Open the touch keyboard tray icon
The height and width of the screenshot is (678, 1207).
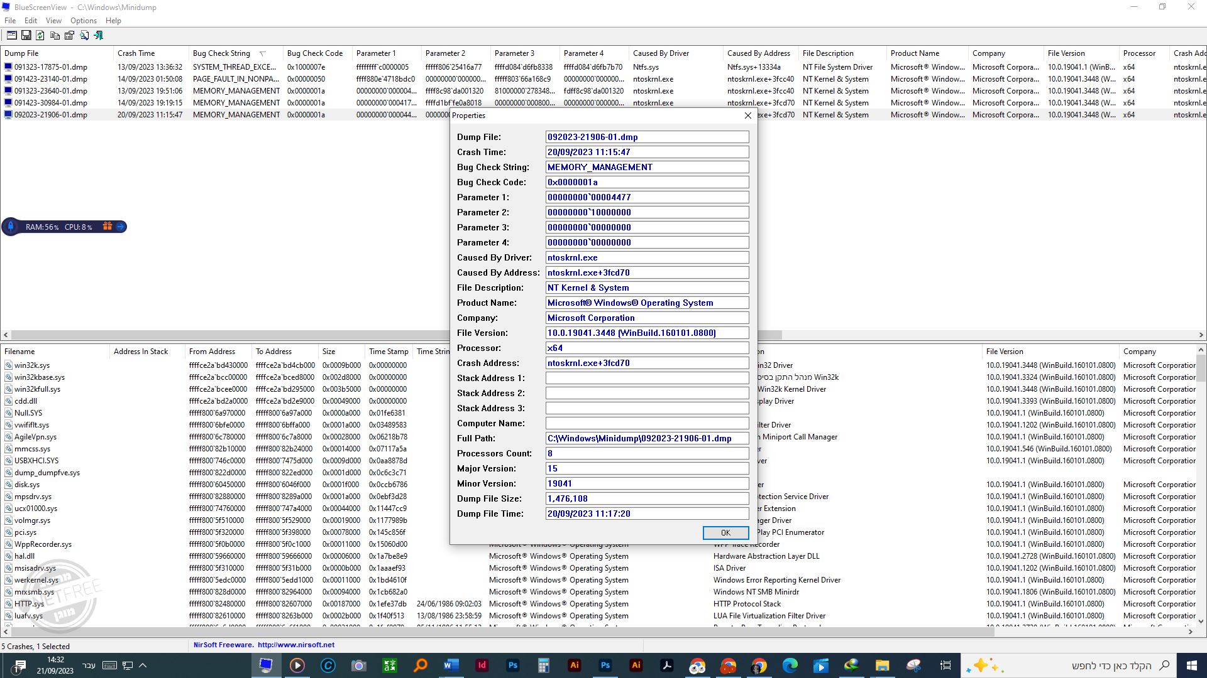coord(109,665)
